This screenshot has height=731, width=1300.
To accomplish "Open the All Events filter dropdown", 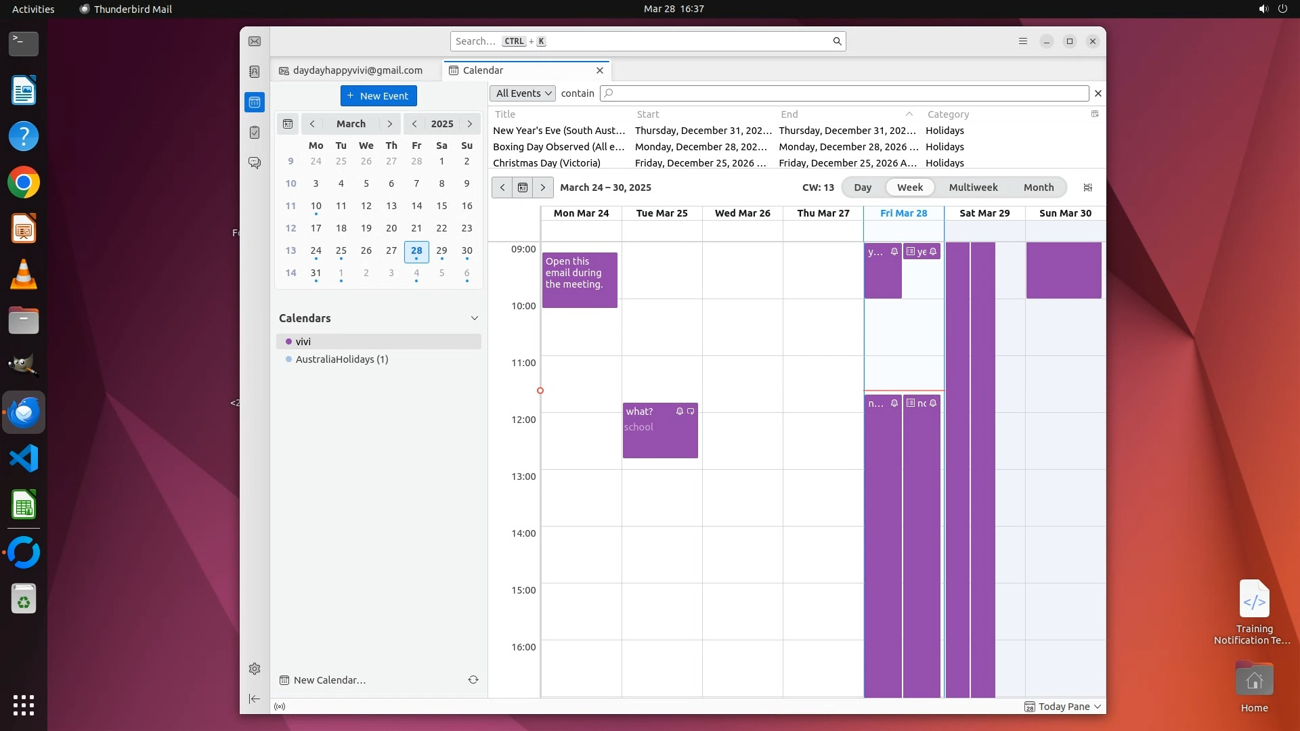I will tap(522, 93).
